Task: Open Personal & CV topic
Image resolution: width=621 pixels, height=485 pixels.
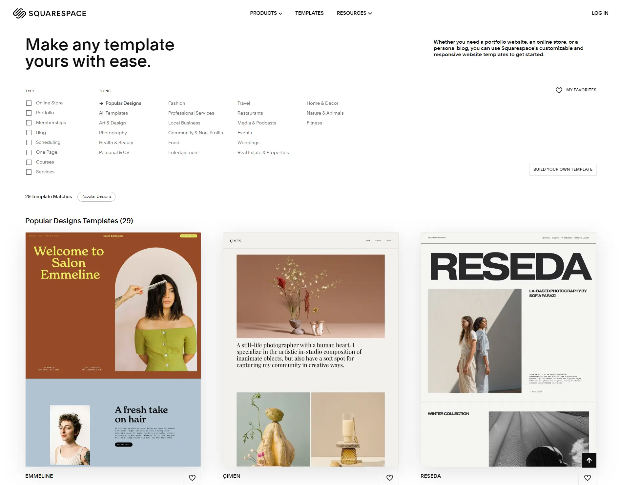Action: pyautogui.click(x=114, y=152)
